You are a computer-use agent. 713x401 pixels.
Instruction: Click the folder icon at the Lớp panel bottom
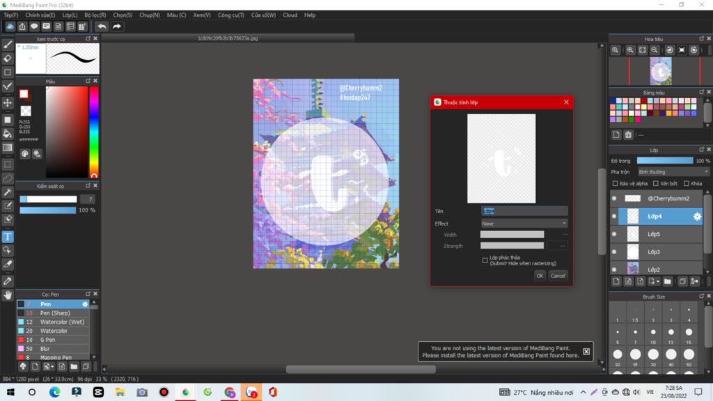coord(667,281)
